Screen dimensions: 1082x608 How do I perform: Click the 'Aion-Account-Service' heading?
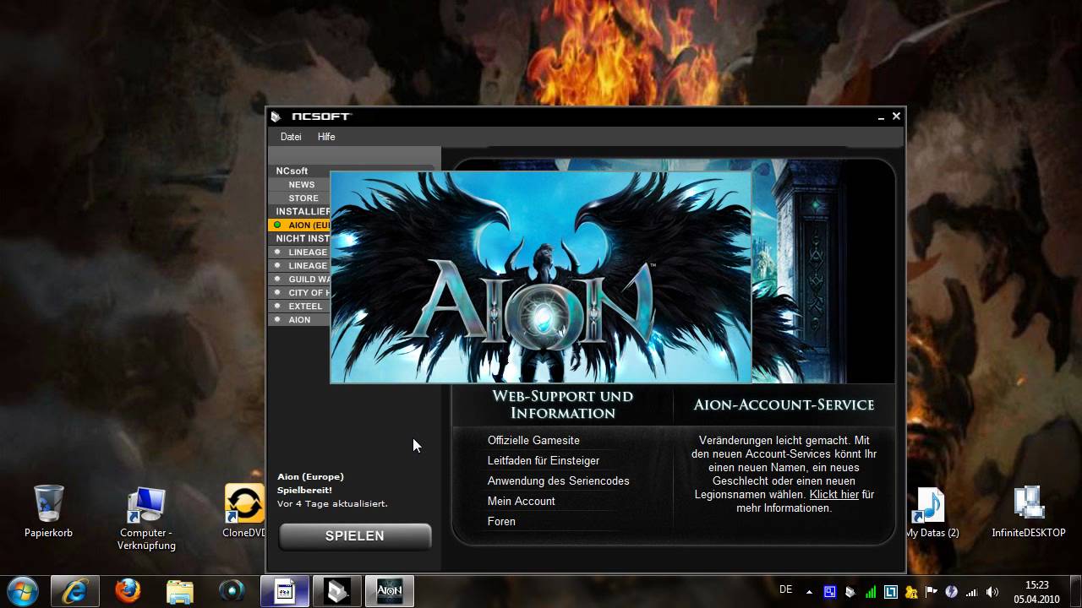point(784,404)
